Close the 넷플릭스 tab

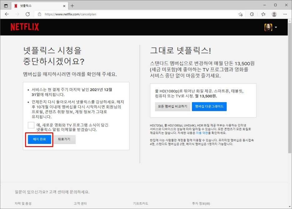64,6
